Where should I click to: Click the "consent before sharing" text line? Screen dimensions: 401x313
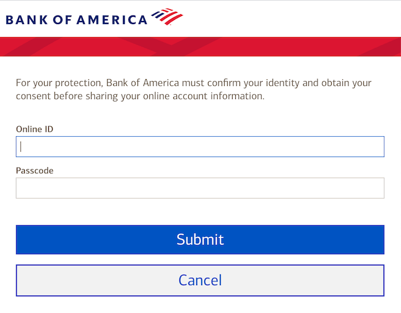(140, 96)
